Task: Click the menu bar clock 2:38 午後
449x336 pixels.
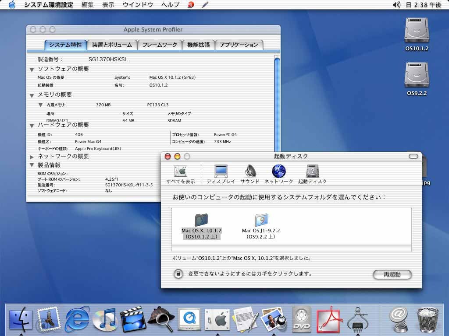Action: pyautogui.click(x=424, y=4)
